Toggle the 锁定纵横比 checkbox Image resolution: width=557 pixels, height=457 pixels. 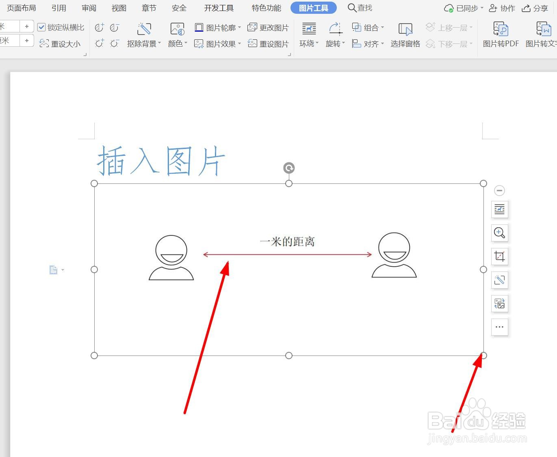pyautogui.click(x=41, y=27)
